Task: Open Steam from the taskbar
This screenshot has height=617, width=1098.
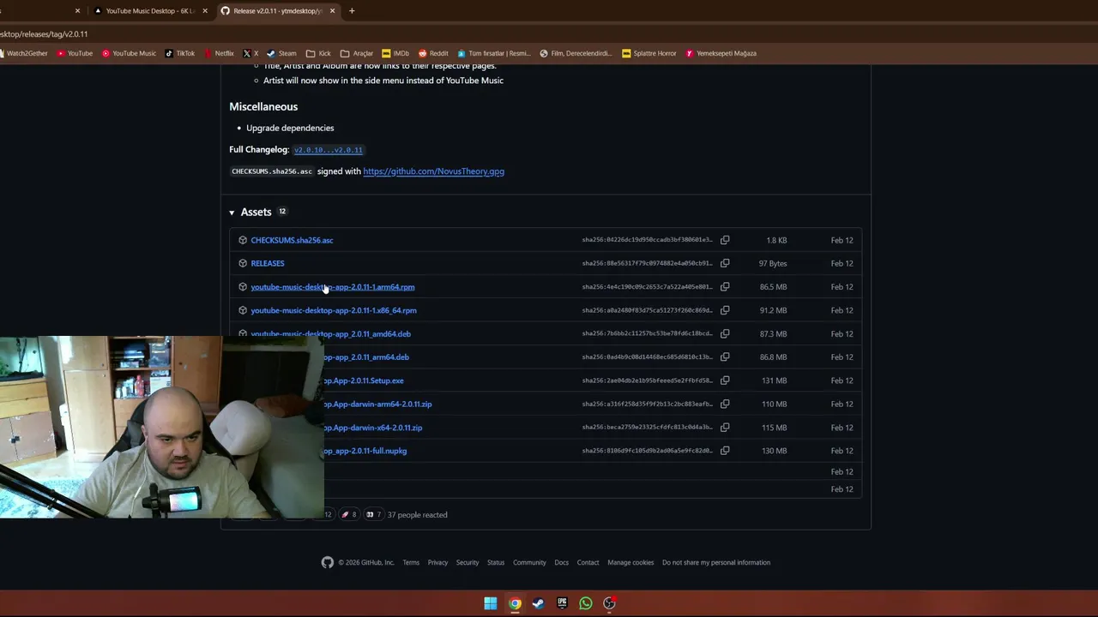Action: click(538, 603)
